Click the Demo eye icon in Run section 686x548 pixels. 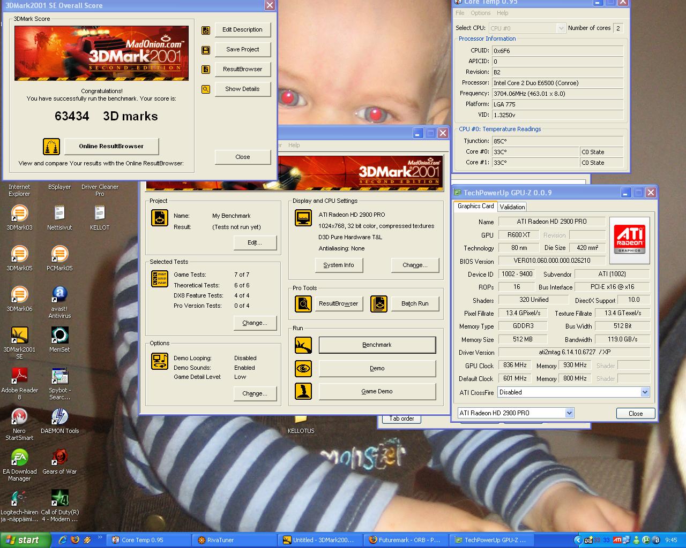click(x=303, y=368)
